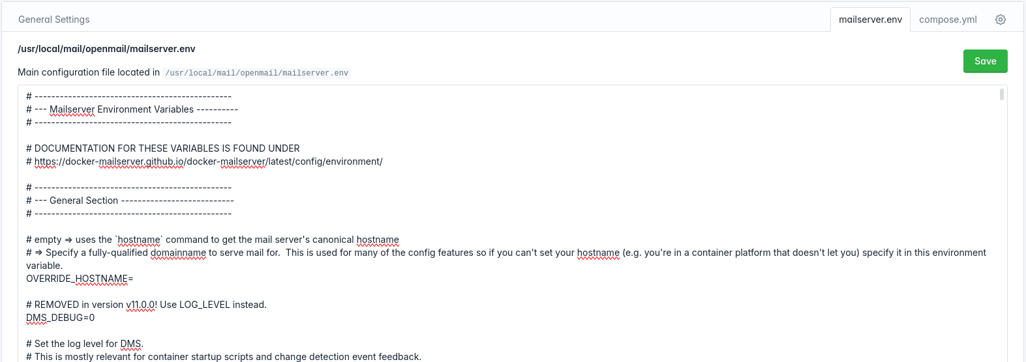Screen dimensions: 1026x362
Task: Click the REMOVED in version v11.0.0 comment
Action: click(146, 305)
